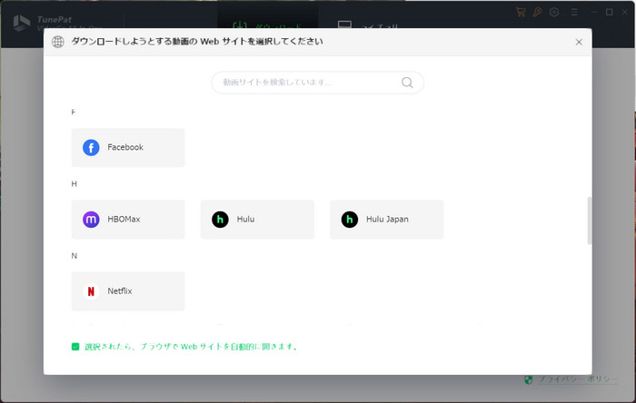Choose the HBOMax site card
Screen dimensions: 636x403
(x=128, y=219)
